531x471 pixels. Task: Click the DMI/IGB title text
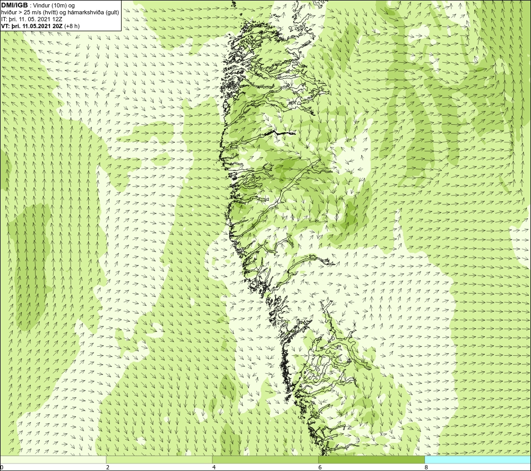pyautogui.click(x=14, y=5)
